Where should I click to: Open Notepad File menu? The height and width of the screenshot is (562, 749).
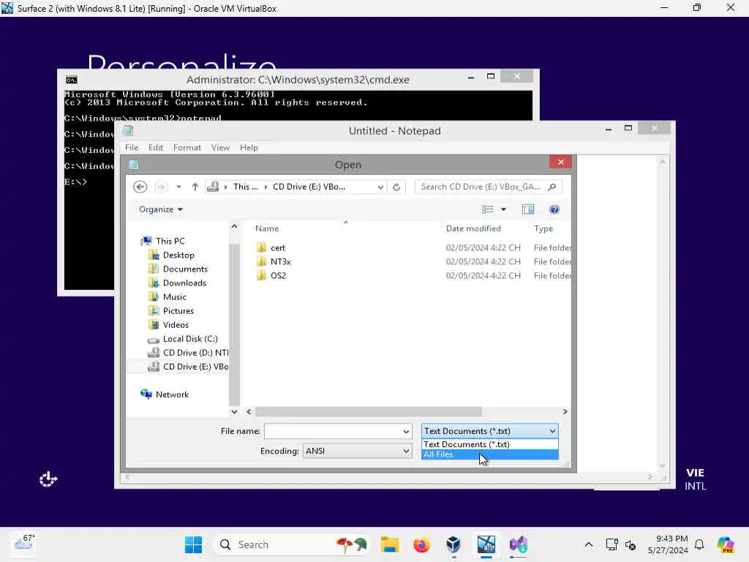[x=132, y=148]
